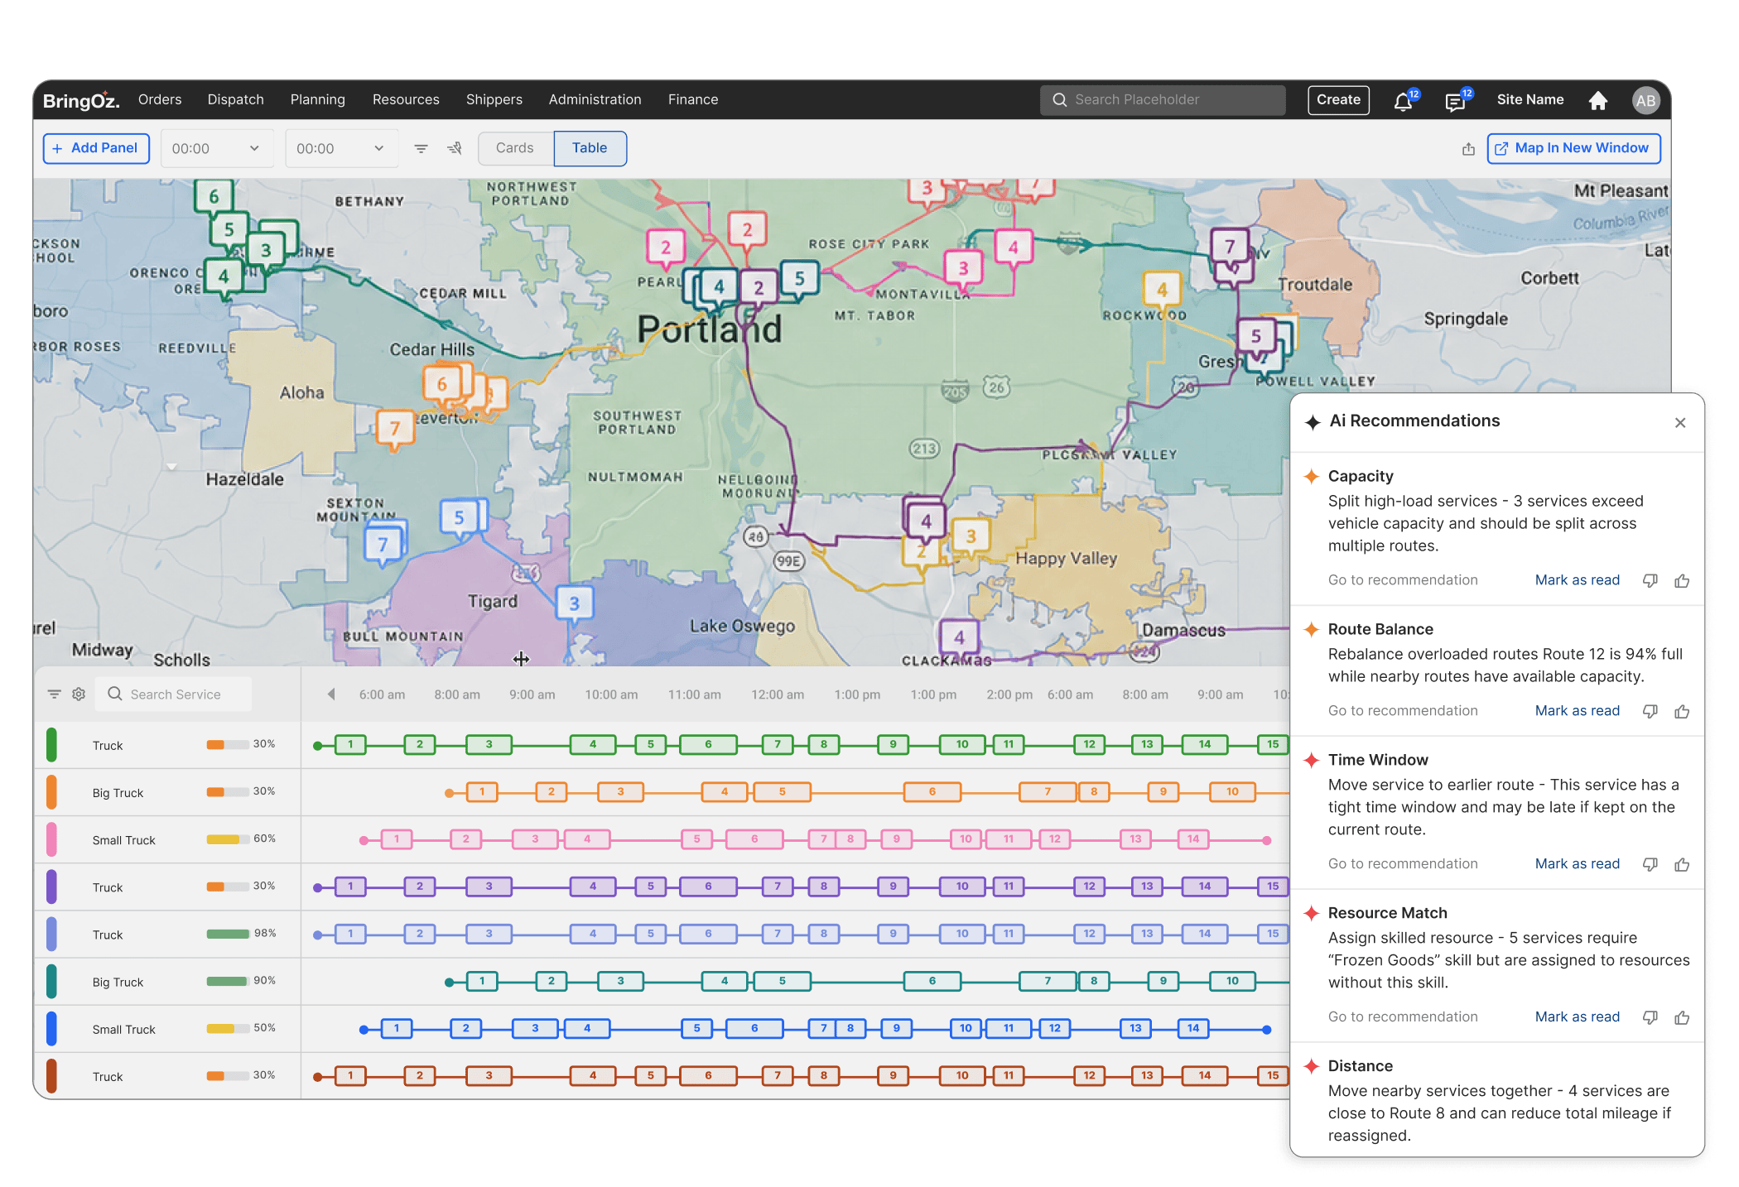Viewport: 1739px width, 1187px height.
Task: Open the first 00:00 time dropdown
Action: click(216, 148)
